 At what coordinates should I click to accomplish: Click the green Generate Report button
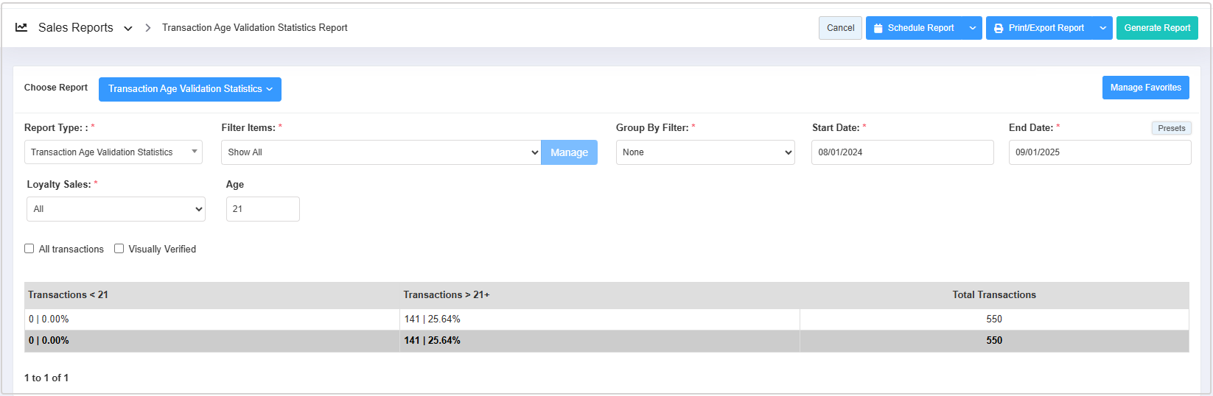tap(1156, 28)
